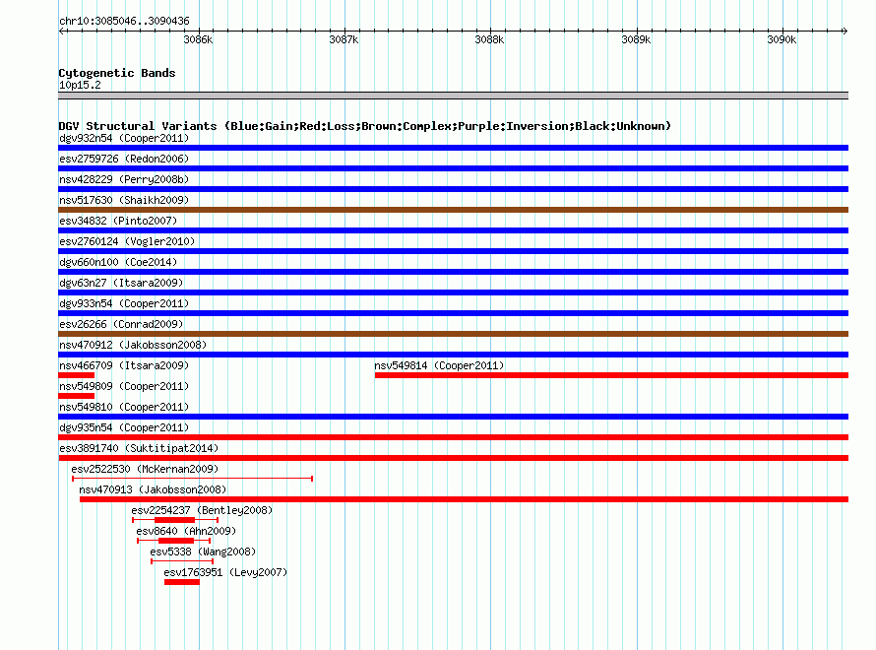Click the esv1763951 (Levy2007) label
This screenshot has width=876, height=650.
225,572
